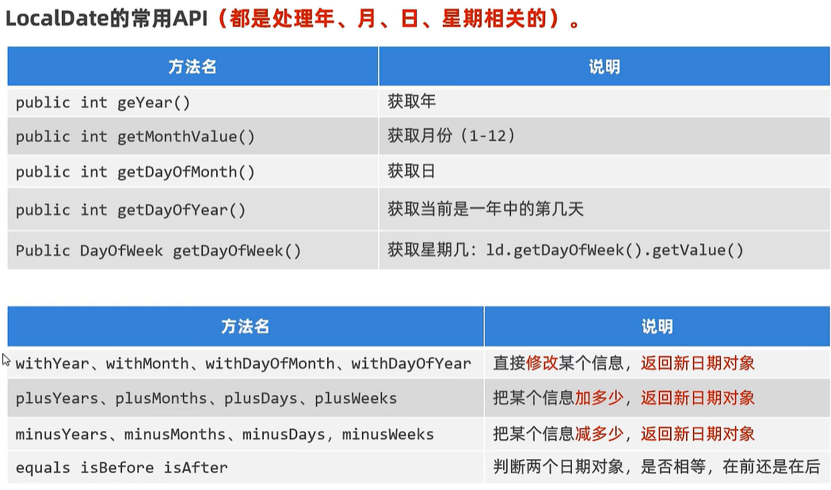Select plusWeeks in the plus-methods row
Screen dimensions: 831x490
[x=356, y=398]
